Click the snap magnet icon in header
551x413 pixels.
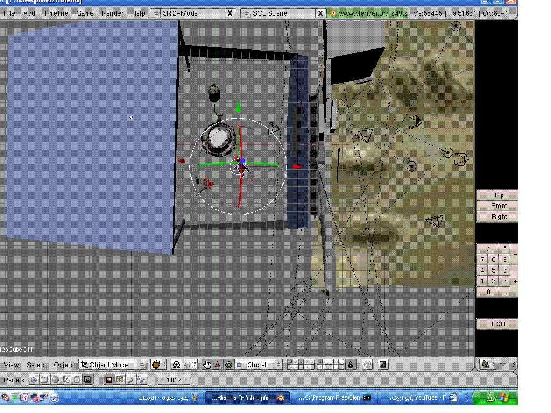click(x=367, y=365)
